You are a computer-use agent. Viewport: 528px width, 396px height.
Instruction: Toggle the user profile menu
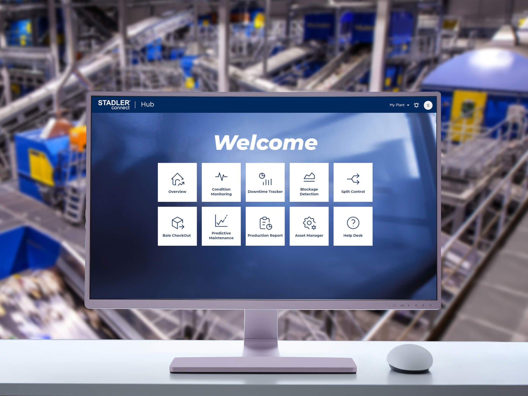tap(427, 105)
